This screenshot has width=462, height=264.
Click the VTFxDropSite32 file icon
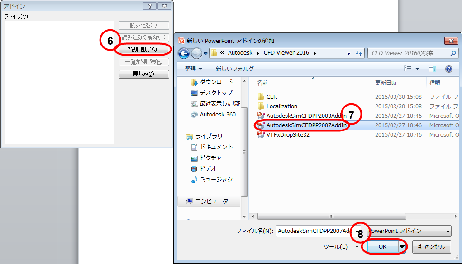(261, 134)
